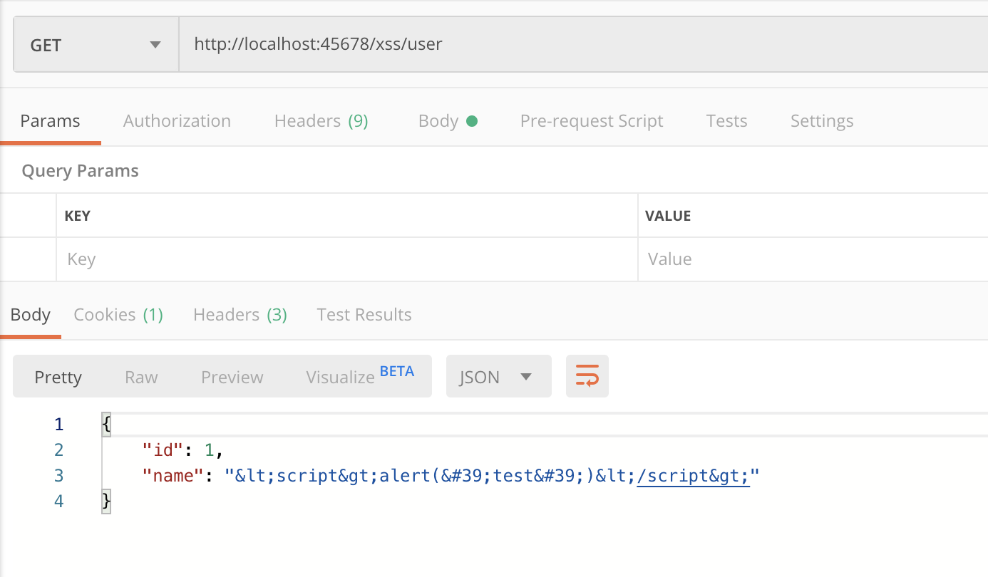The image size is (988, 577).
Task: Click the wrap lines icon
Action: tap(587, 376)
